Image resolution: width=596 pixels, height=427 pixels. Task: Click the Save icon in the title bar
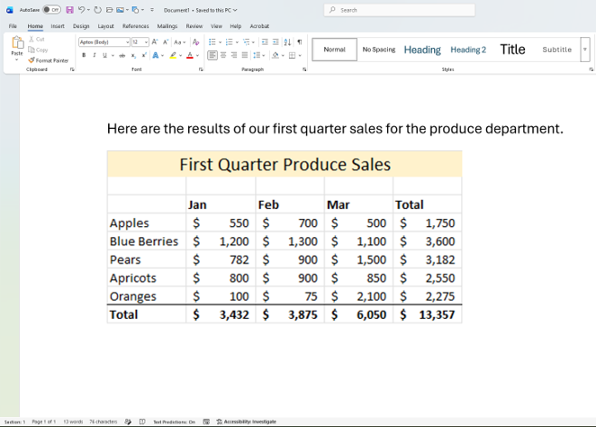pos(69,10)
